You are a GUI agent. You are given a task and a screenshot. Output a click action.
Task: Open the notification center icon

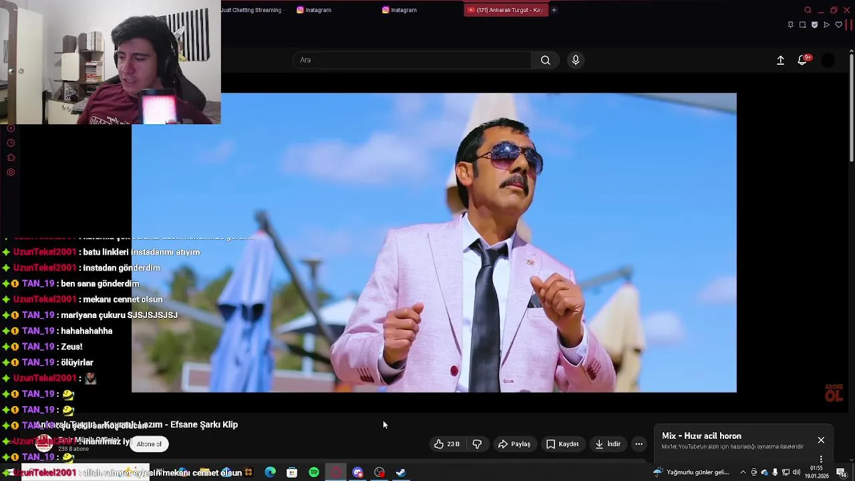coord(841,472)
